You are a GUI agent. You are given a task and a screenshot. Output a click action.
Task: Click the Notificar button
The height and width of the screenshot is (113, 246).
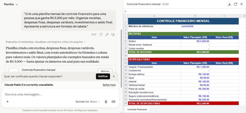tap(103, 76)
